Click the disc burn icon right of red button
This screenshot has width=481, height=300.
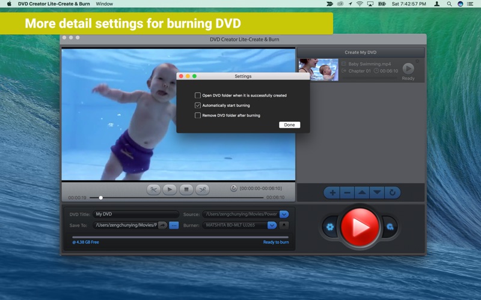coord(390,227)
